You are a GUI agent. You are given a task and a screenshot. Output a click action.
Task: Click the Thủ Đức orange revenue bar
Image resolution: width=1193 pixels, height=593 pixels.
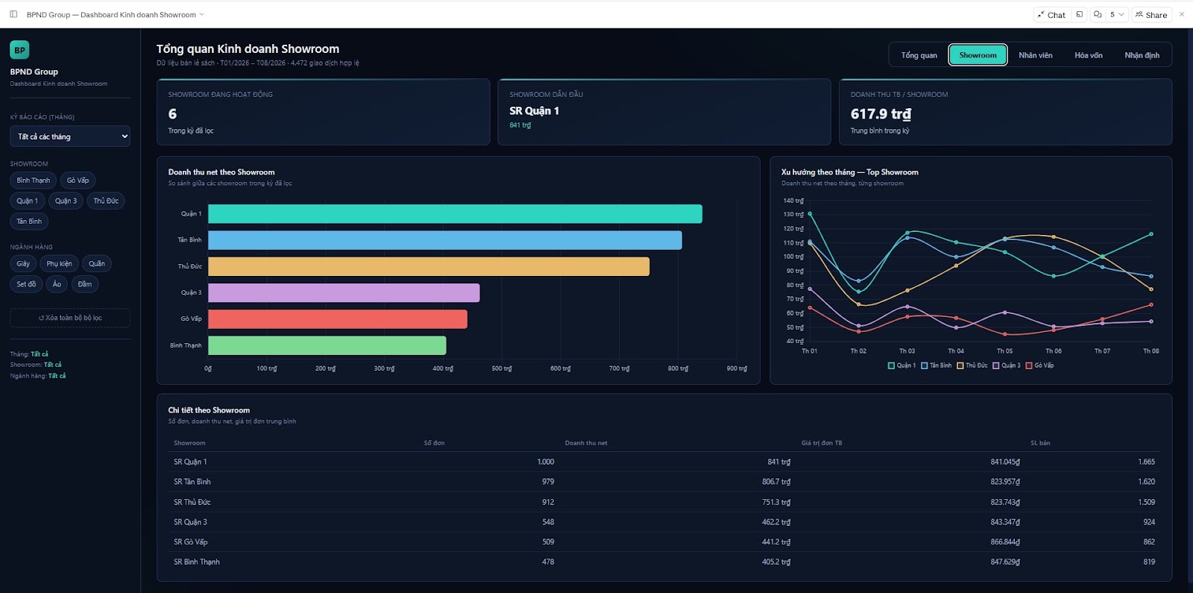tap(429, 266)
